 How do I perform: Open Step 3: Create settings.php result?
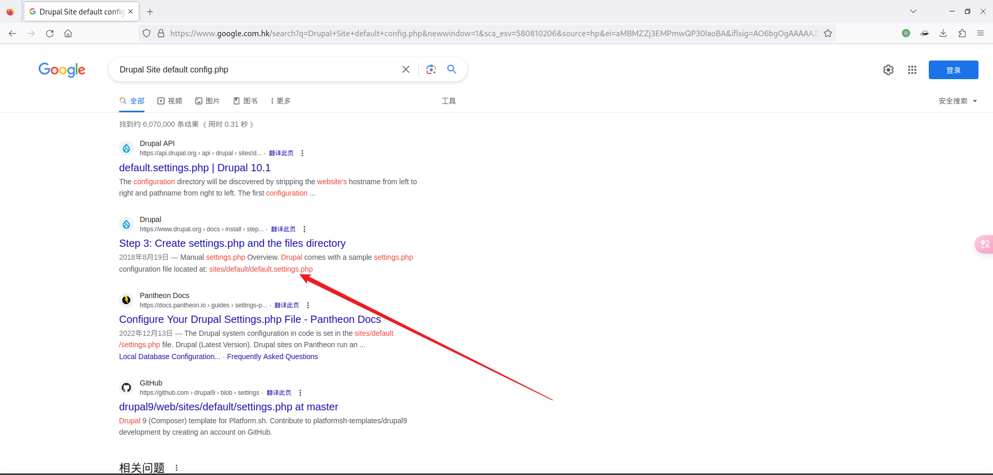point(232,243)
